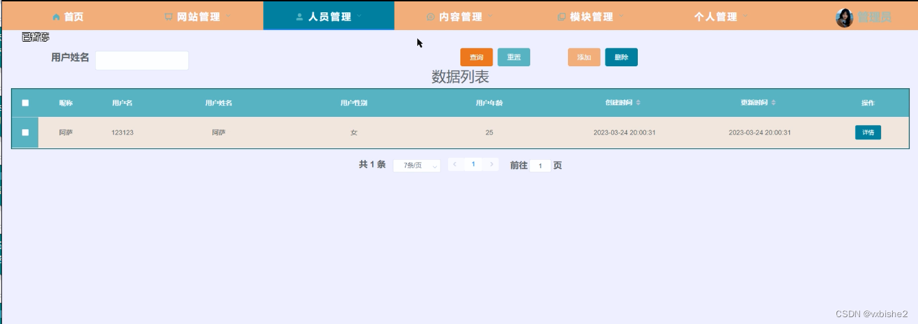Open 详情 for the 阿萨 row
Screen dimensions: 918x324
(868, 133)
